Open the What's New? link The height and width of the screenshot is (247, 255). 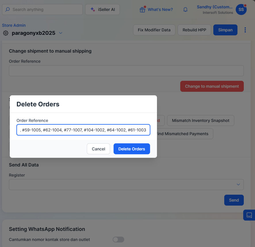160,9
